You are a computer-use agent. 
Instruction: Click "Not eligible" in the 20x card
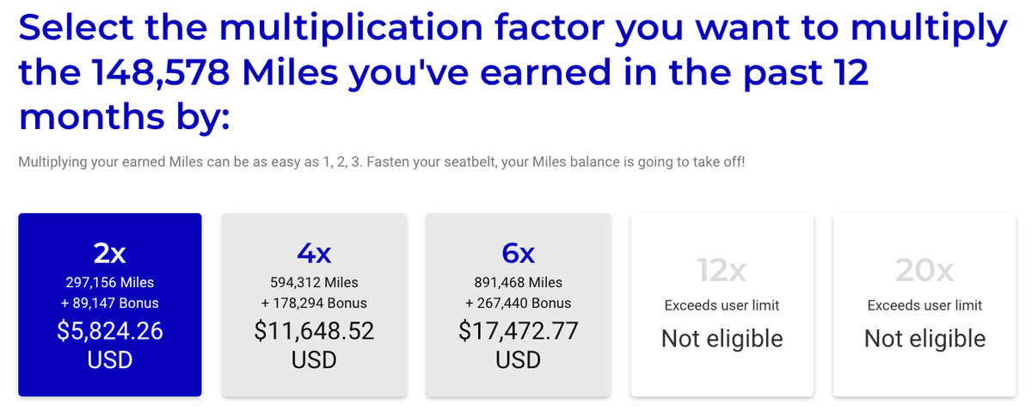point(924,339)
